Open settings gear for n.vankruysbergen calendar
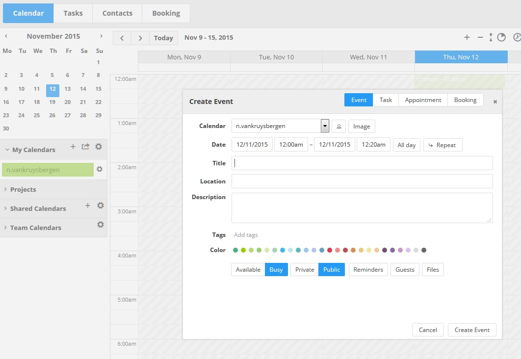The height and width of the screenshot is (359, 521). click(x=100, y=169)
